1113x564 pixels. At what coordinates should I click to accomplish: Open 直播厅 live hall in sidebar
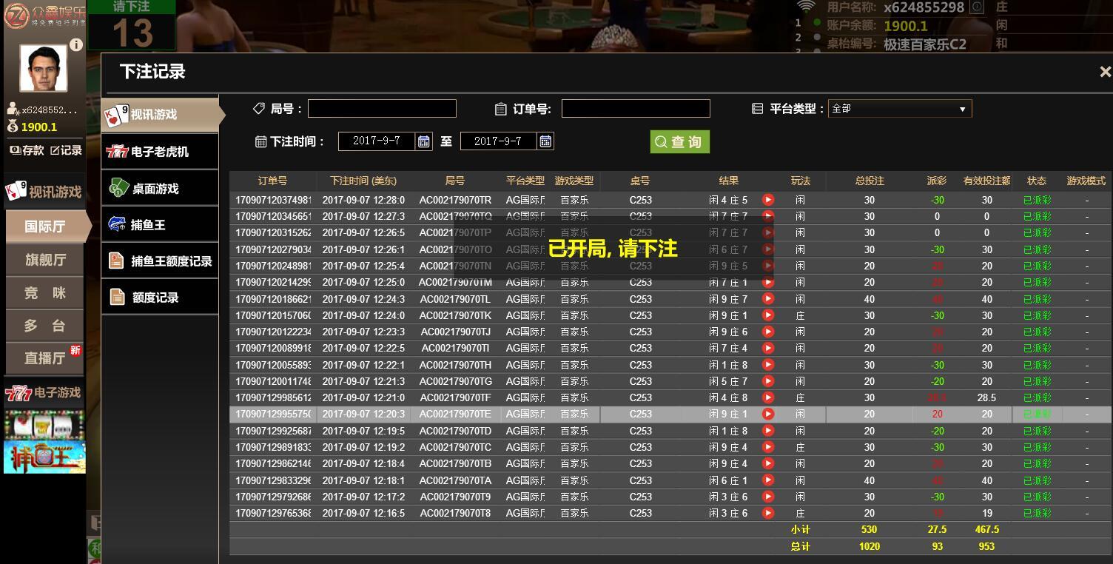pos(45,358)
